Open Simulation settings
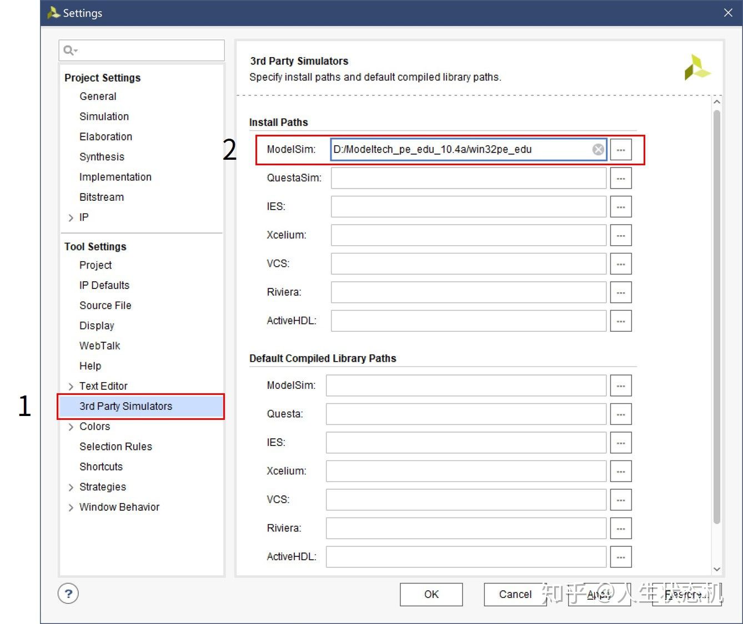 [104, 116]
